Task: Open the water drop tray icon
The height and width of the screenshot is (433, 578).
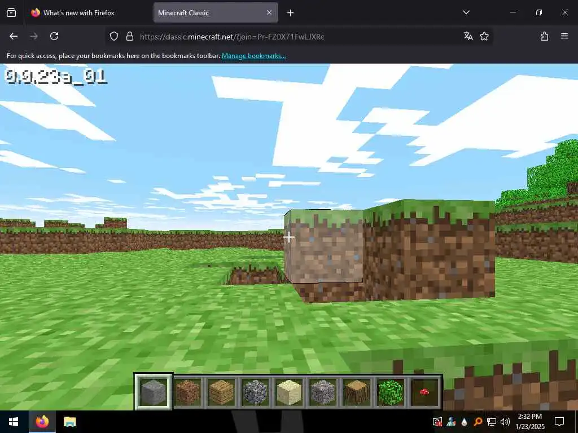Action: pos(464,422)
